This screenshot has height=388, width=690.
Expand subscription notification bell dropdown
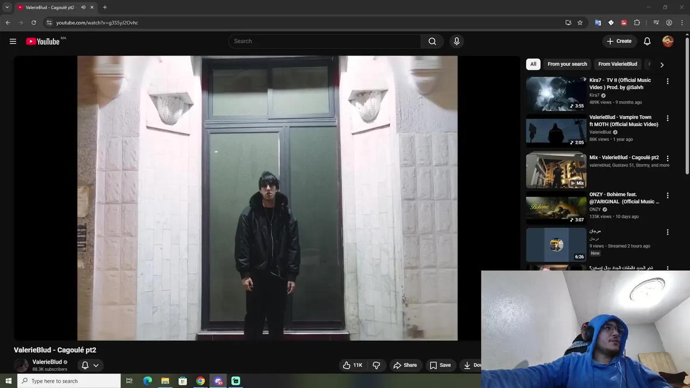click(x=90, y=365)
